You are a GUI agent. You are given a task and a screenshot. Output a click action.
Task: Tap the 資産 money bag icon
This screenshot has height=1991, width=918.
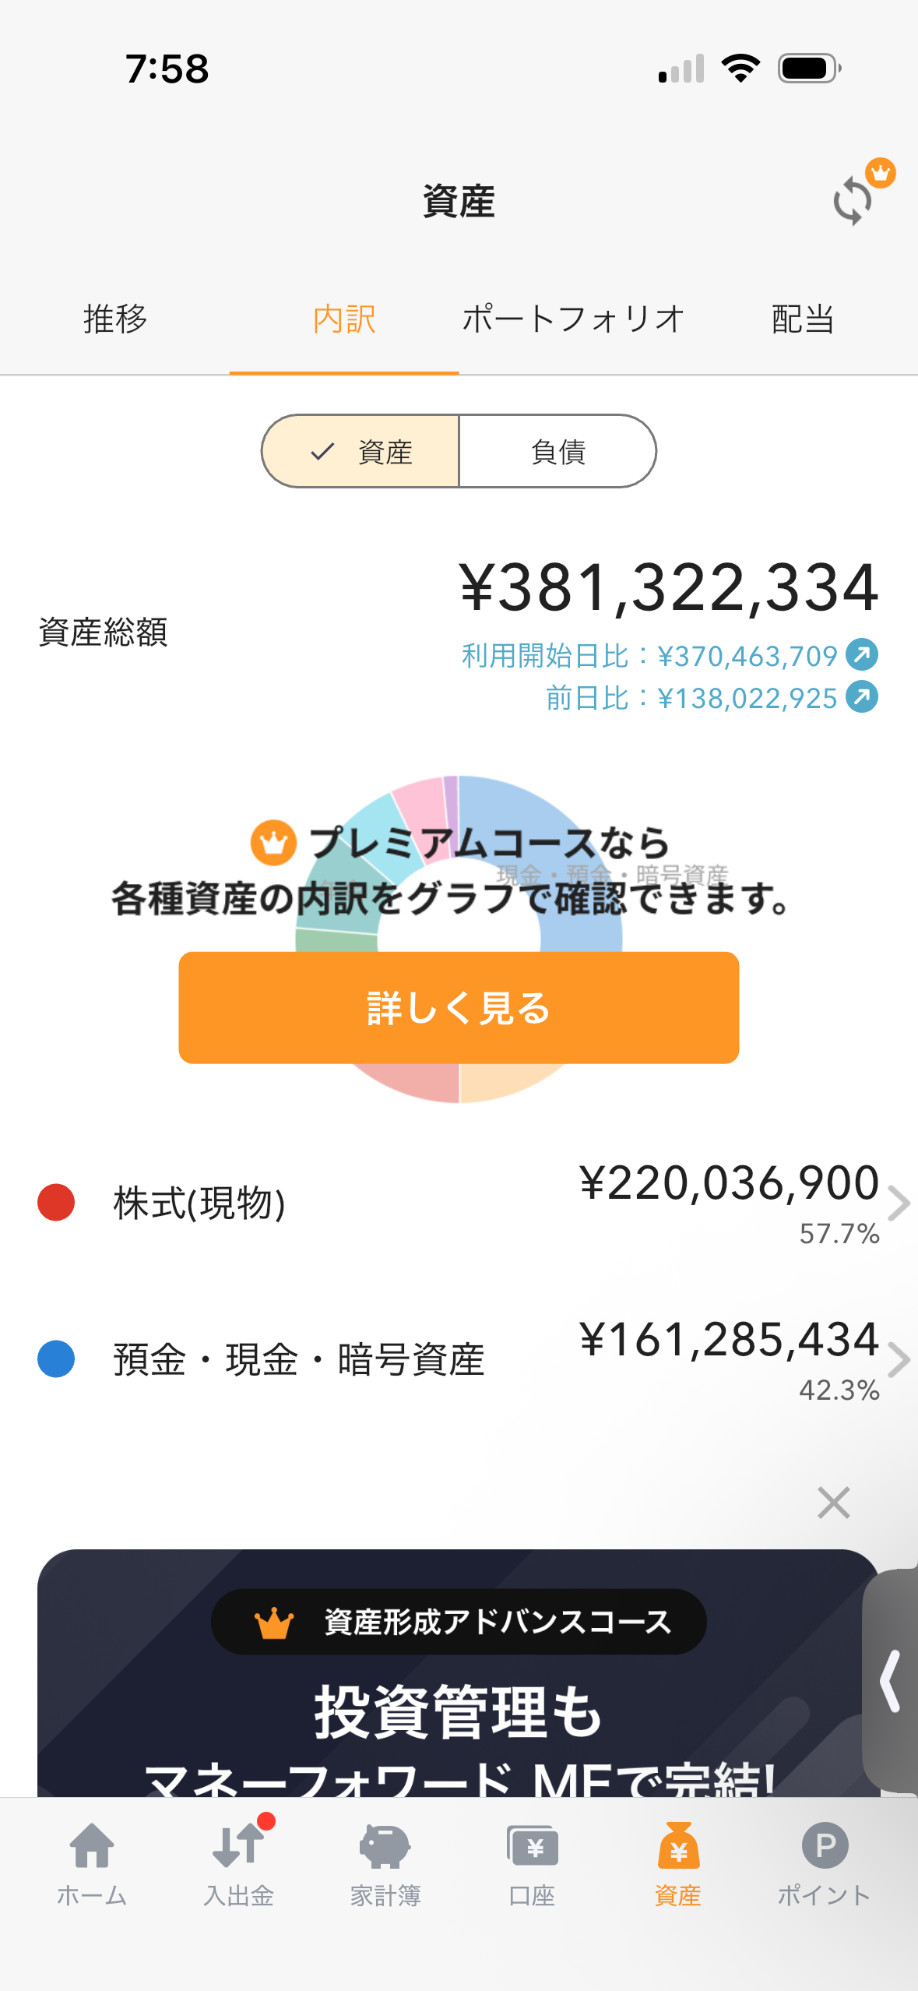click(x=678, y=1847)
